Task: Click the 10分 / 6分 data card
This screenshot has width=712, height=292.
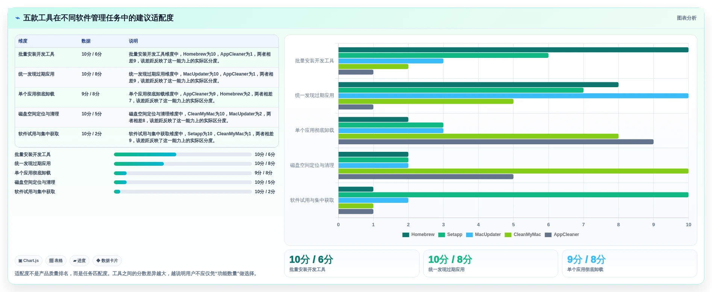Action: point(352,263)
